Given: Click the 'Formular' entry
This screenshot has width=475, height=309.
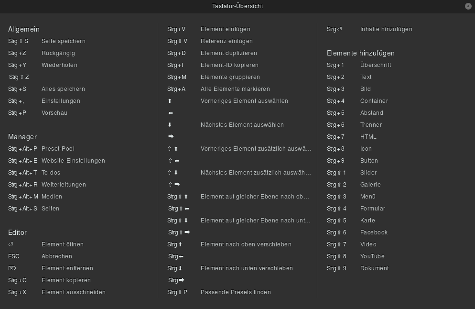Looking at the screenshot, I should coord(373,209).
